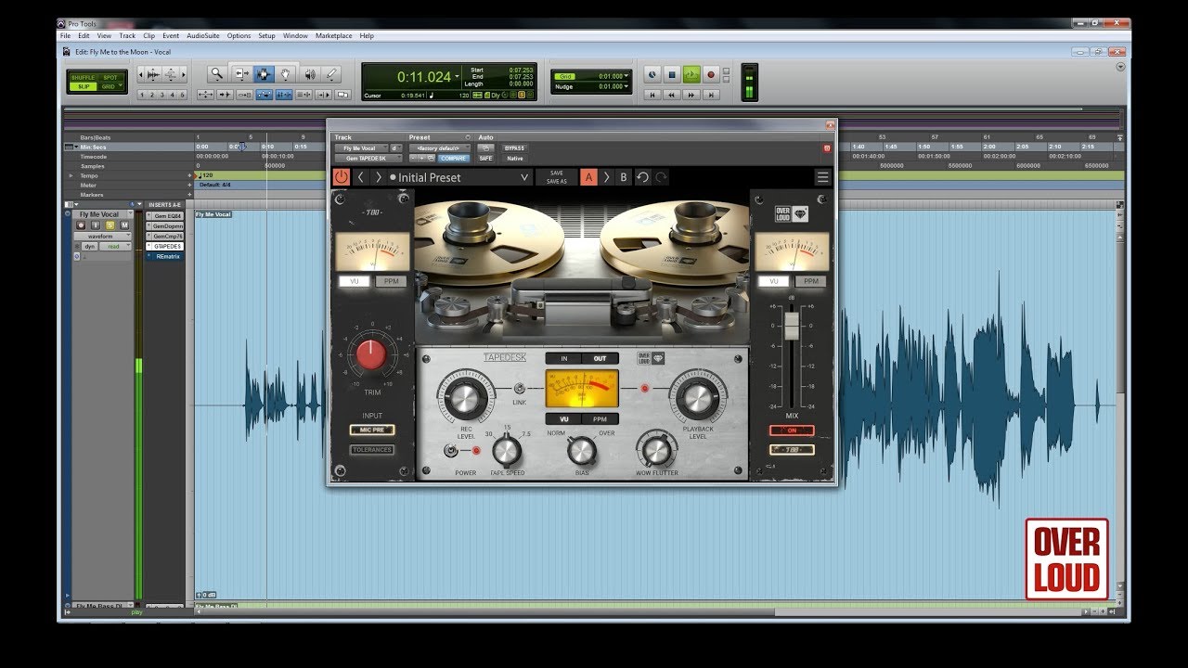The width and height of the screenshot is (1188, 668).
Task: Click the red TRIM knob
Action: 371,354
